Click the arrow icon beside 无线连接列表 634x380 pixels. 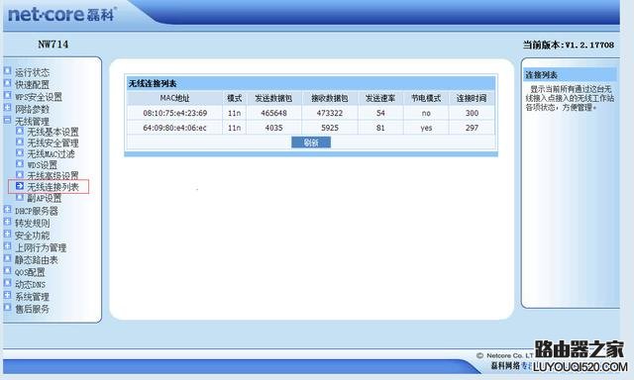20,186
